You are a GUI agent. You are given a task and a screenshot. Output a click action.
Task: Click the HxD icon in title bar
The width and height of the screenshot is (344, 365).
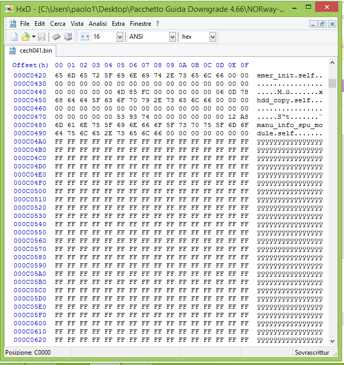point(9,9)
